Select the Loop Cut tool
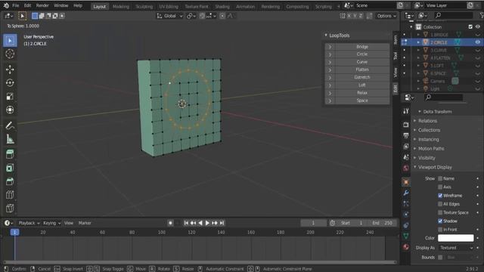 (10, 195)
